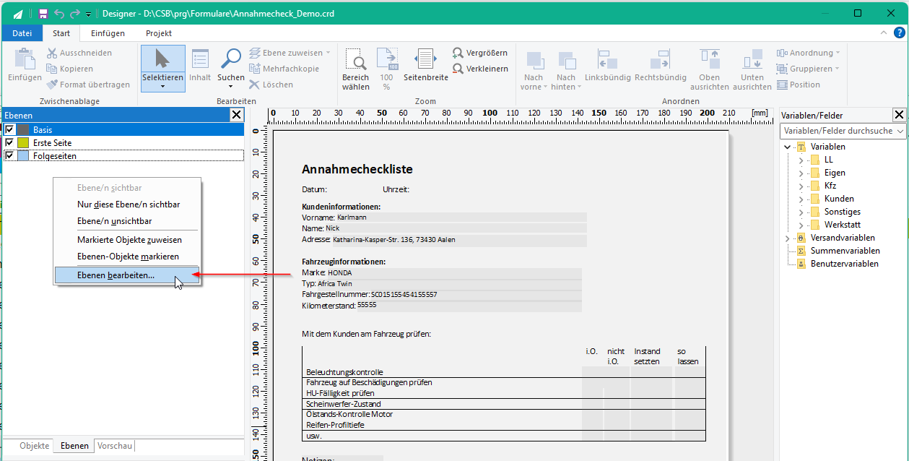909x461 pixels.
Task: Collapse the Variablen tree node
Action: click(787, 147)
